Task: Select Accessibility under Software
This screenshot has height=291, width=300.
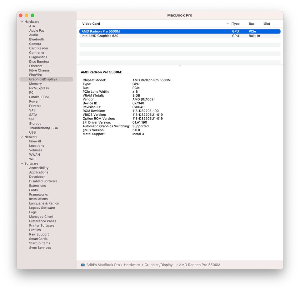Action: tap(39, 168)
